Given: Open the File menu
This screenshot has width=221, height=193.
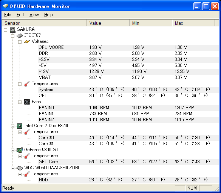Looking at the screenshot, I should (x=8, y=15).
